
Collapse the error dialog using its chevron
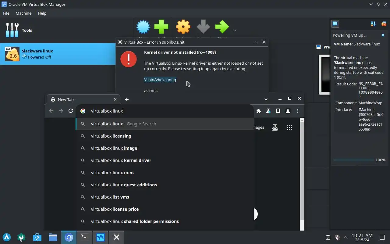pos(257,42)
